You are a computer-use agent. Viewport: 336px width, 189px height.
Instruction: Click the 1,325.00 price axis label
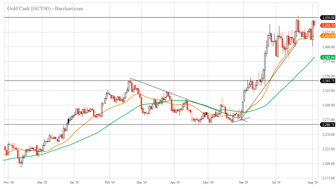pos(328,91)
